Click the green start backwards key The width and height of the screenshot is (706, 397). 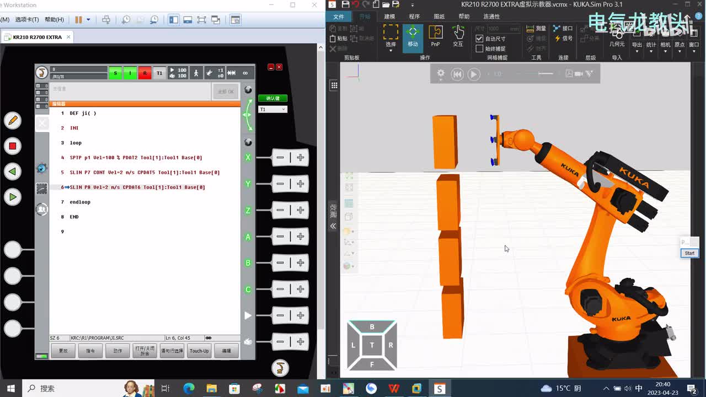click(12, 171)
